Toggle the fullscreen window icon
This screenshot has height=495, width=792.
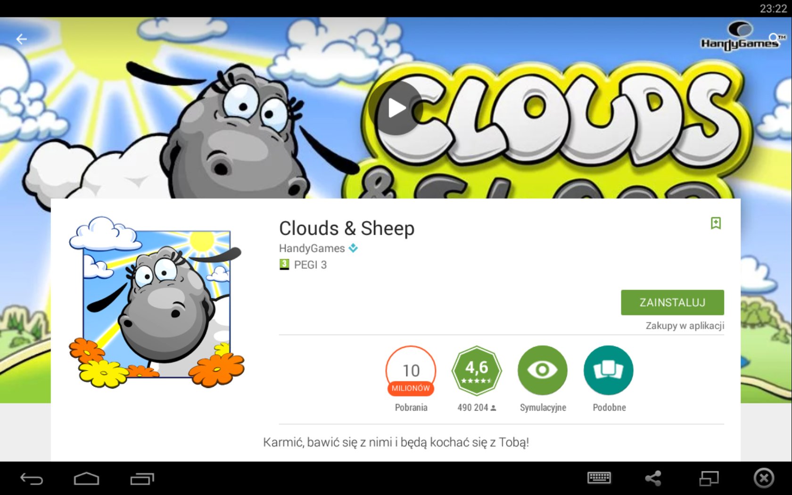click(709, 478)
